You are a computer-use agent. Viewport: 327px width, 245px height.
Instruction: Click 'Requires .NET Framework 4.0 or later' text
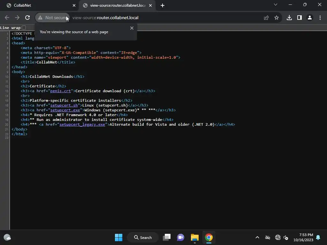75,115
